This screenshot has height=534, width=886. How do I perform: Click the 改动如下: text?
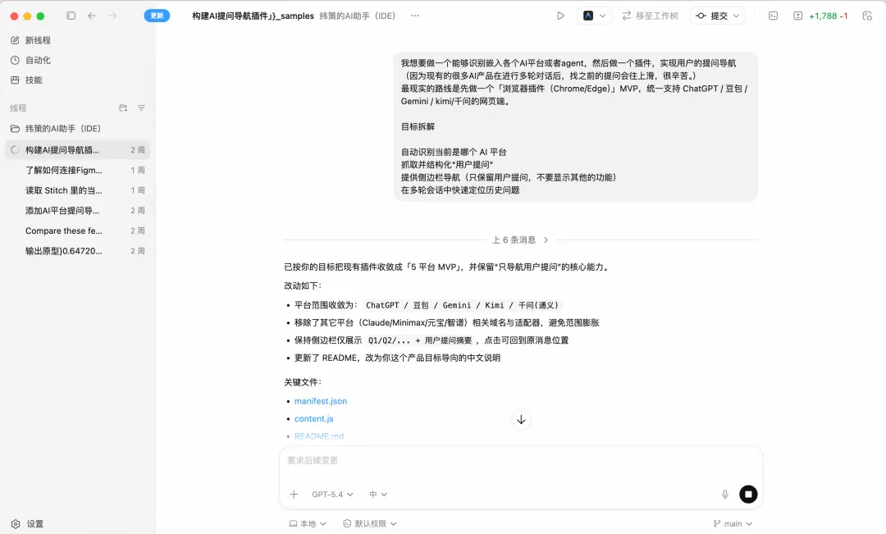302,286
